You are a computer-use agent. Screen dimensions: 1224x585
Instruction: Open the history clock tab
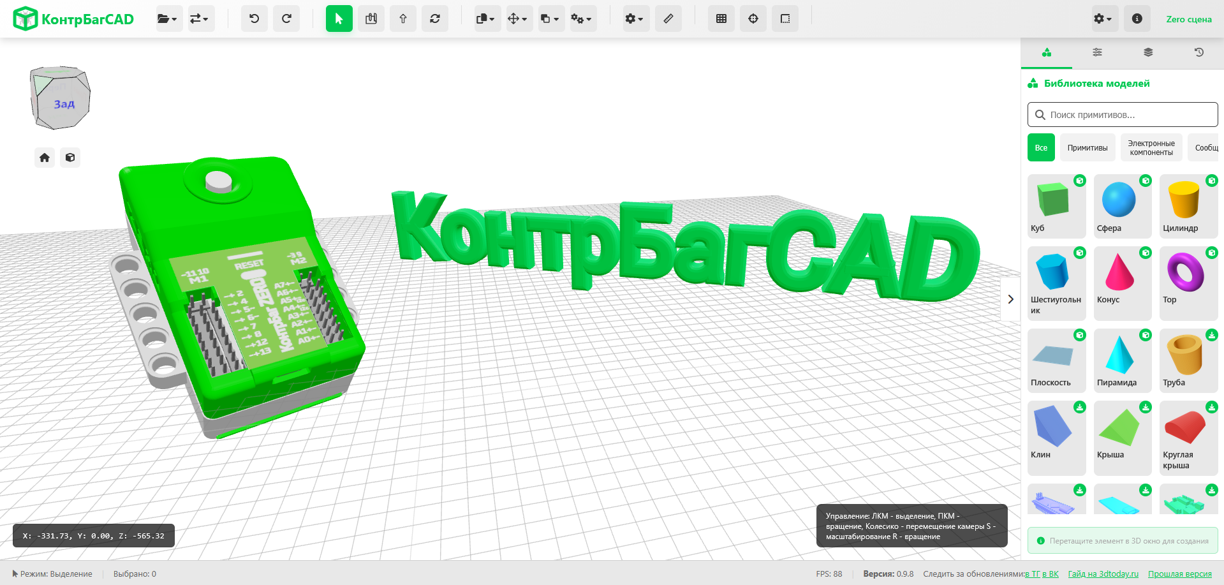1198,52
